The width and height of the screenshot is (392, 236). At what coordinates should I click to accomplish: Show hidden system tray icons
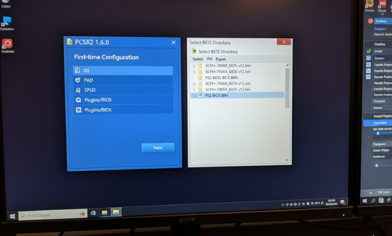[x=284, y=204]
